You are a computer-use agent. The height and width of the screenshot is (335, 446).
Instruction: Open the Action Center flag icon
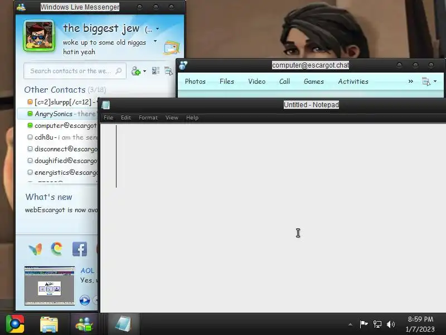point(363,324)
